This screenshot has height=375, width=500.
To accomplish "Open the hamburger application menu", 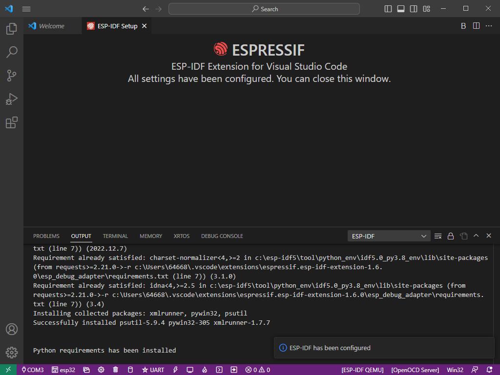I will click(x=26, y=9).
